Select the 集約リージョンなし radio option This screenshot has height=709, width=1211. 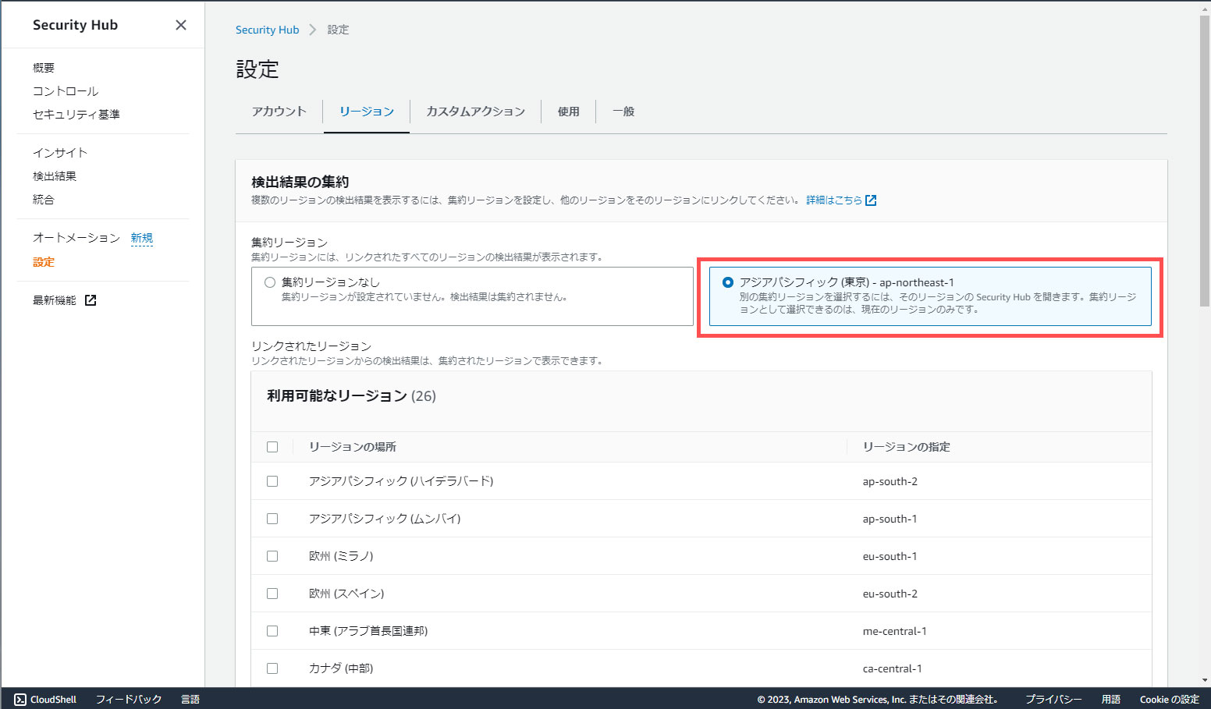tap(270, 282)
